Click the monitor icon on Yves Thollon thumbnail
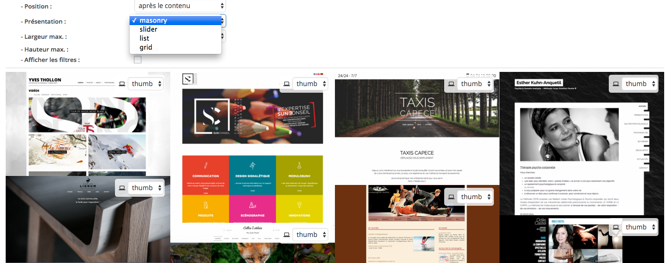The height and width of the screenshot is (263, 667). [x=122, y=84]
